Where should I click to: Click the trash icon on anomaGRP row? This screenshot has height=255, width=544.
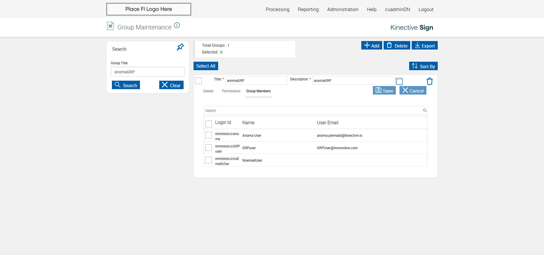tap(430, 81)
